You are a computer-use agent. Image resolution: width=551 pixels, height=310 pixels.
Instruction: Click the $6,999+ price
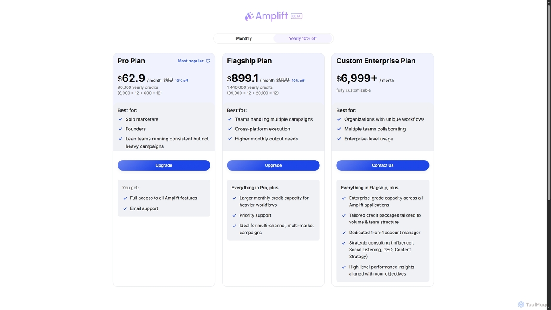[x=357, y=78]
